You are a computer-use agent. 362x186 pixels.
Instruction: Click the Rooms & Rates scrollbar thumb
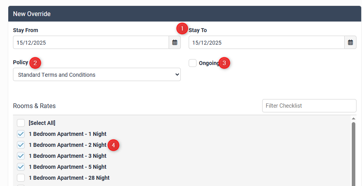pyautogui.click(x=353, y=153)
